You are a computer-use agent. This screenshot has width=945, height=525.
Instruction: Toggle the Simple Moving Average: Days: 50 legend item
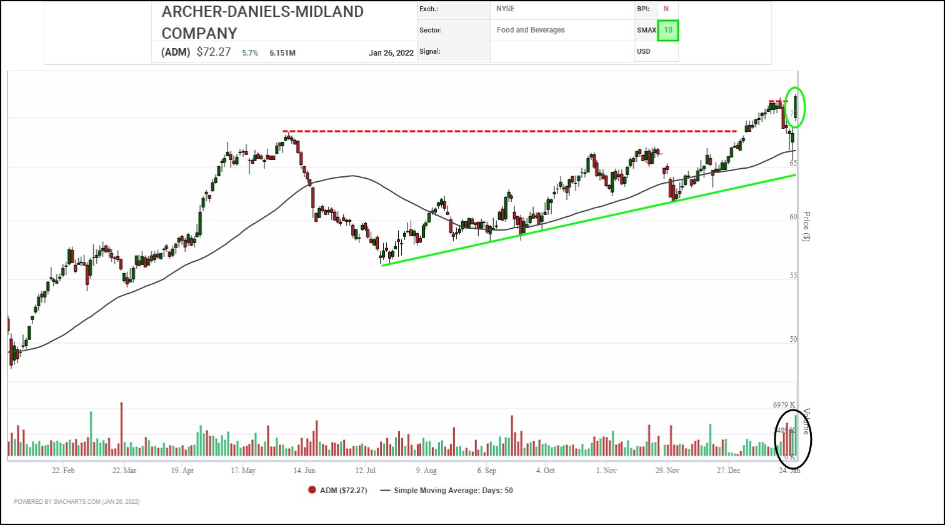coord(447,490)
